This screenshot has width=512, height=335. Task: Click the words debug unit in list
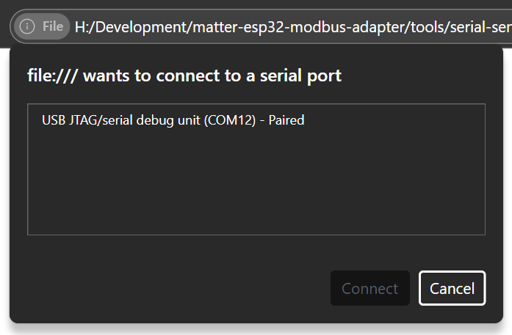point(168,120)
